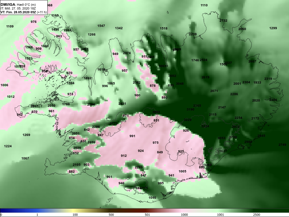
Task: Click the map value 2132
Action: point(223,21)
